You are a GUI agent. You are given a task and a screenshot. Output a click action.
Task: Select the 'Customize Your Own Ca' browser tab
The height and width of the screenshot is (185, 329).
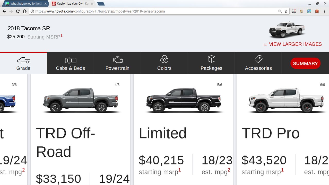tap(72, 4)
